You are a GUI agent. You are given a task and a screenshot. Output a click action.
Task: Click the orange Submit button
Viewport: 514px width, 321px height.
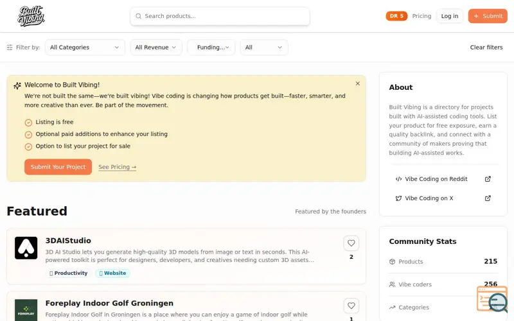point(488,16)
